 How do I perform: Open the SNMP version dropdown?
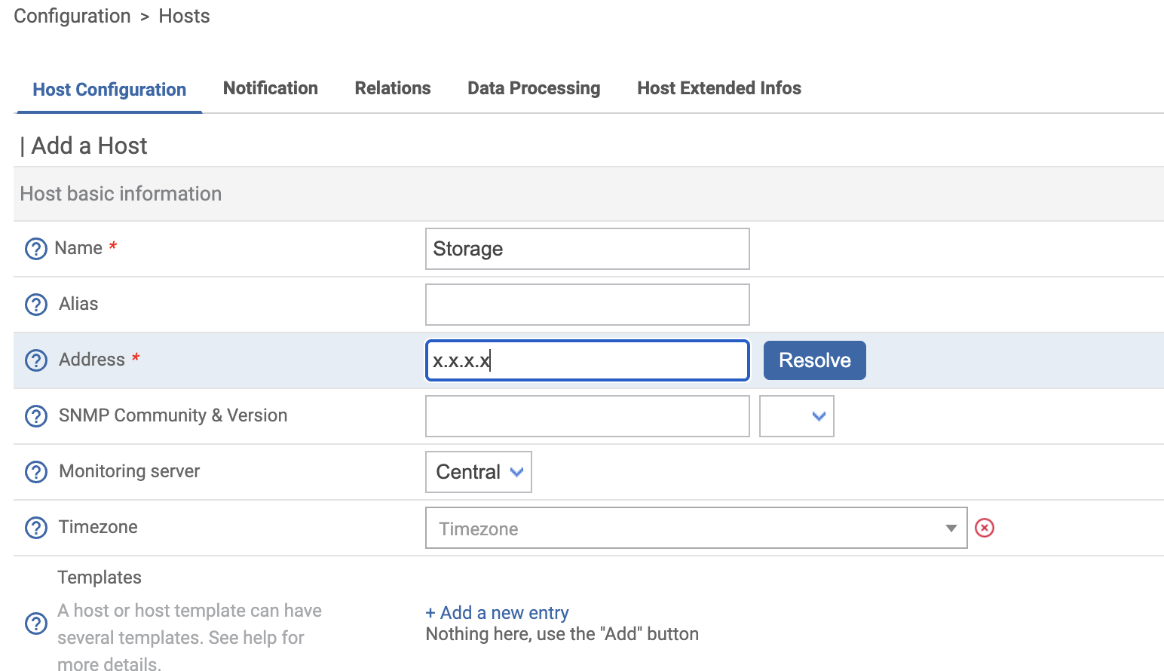[x=796, y=416]
